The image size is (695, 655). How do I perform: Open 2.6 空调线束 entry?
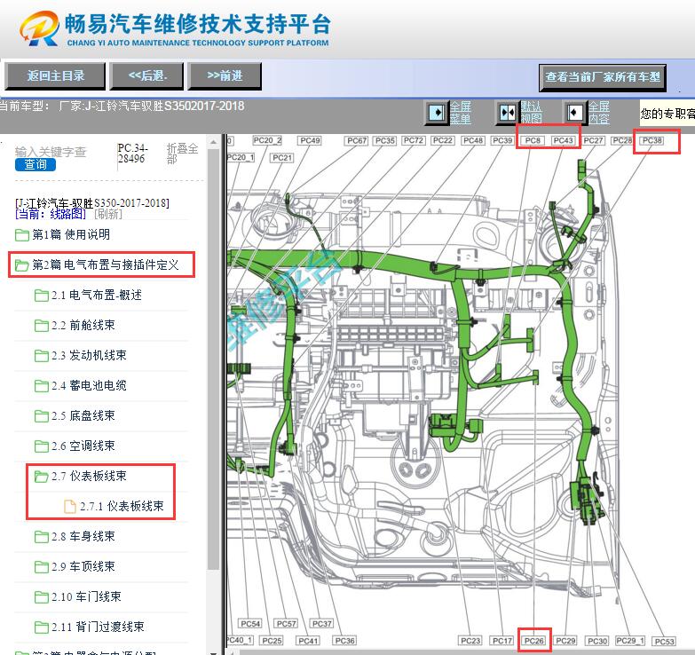click(x=83, y=446)
